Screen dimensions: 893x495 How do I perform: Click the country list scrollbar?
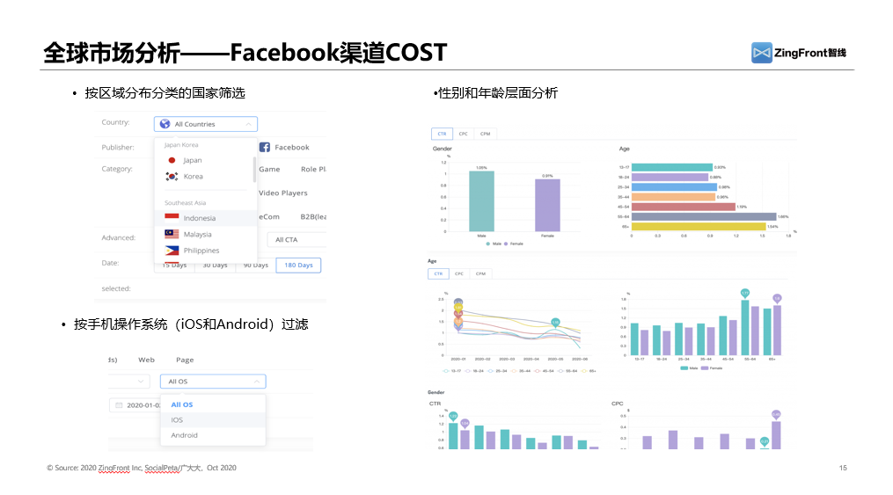point(255,170)
